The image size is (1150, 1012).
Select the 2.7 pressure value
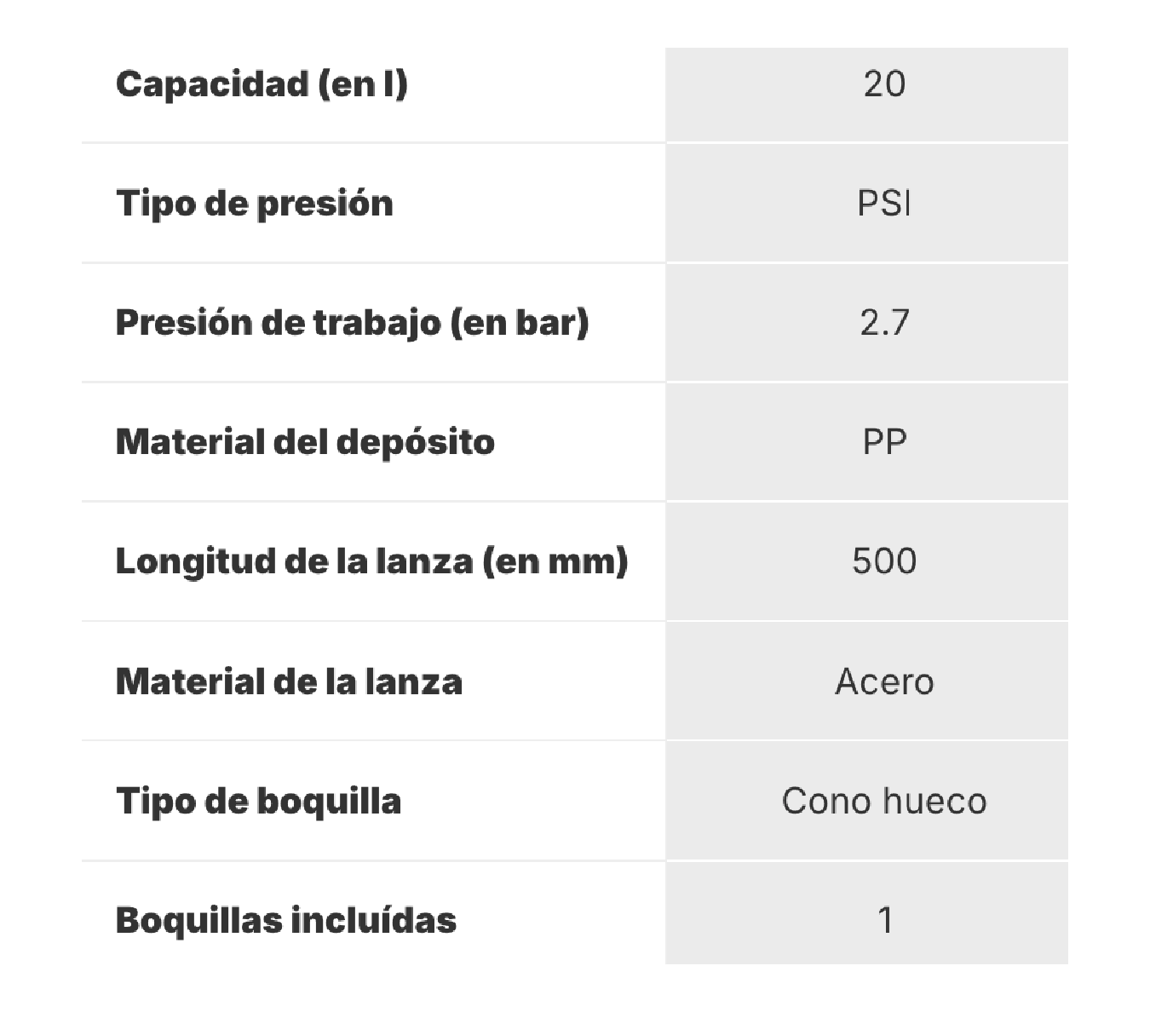[x=884, y=323]
